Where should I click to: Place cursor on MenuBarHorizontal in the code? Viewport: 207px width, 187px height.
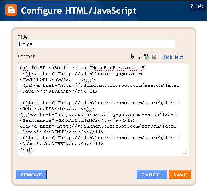click(117, 68)
